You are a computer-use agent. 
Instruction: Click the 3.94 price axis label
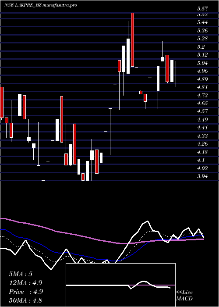coord(202,176)
